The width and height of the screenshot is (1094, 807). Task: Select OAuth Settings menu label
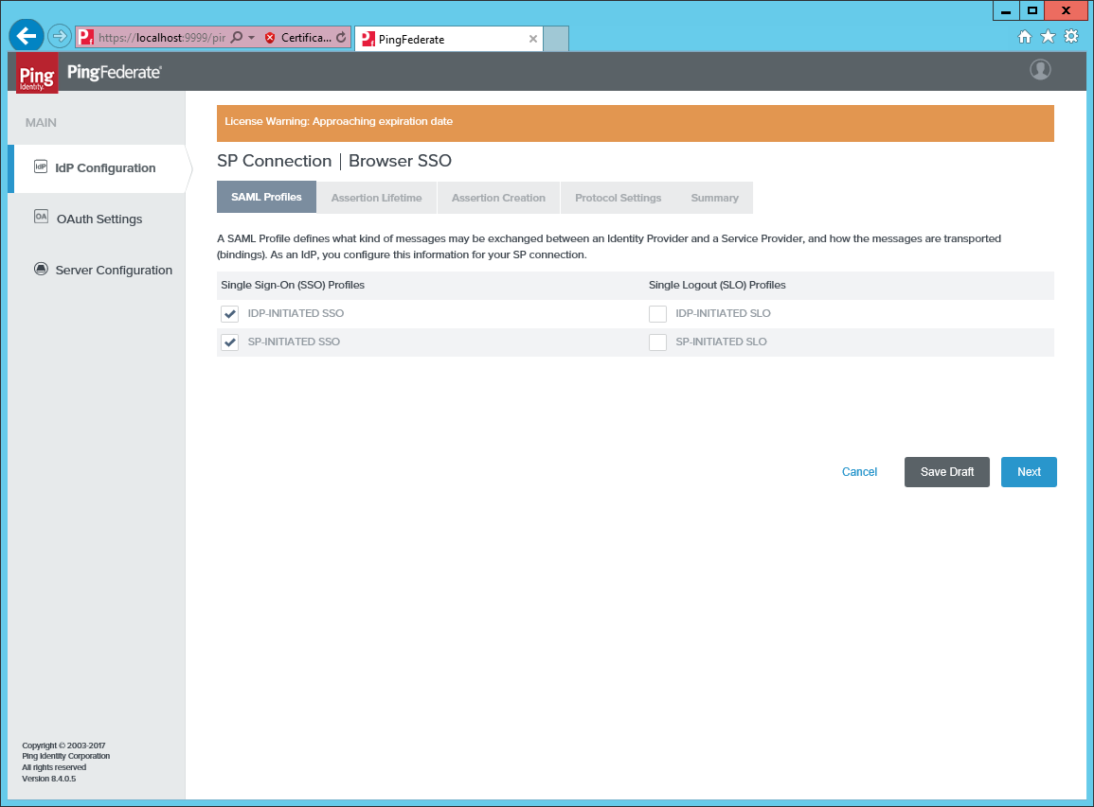click(99, 219)
